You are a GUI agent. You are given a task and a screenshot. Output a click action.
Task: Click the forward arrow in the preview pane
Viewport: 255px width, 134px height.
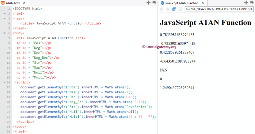coord(168,9)
